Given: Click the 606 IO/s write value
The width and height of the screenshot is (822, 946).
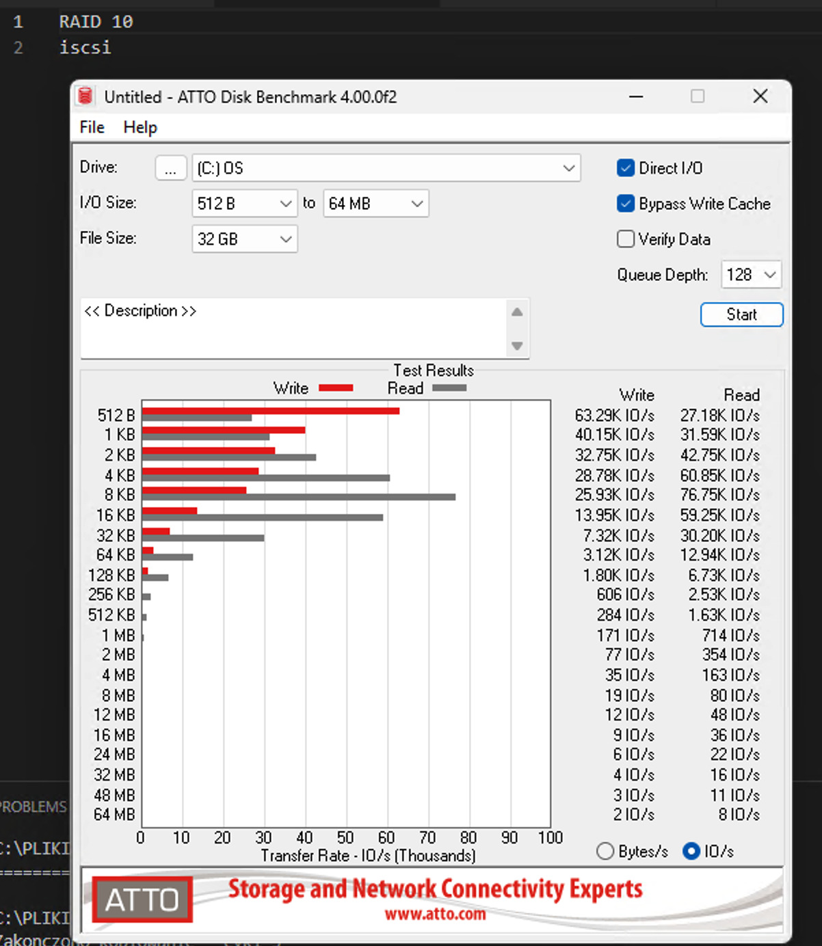Looking at the screenshot, I should (x=626, y=595).
